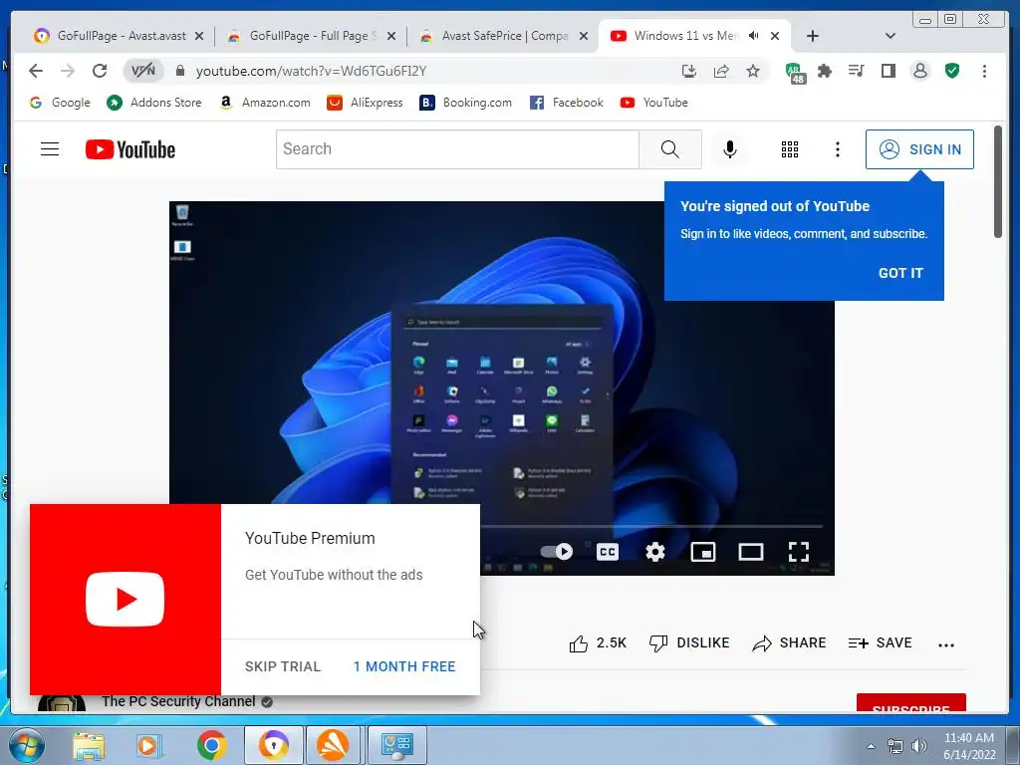Open Chrome from the taskbar
The width and height of the screenshot is (1020, 765).
click(211, 745)
